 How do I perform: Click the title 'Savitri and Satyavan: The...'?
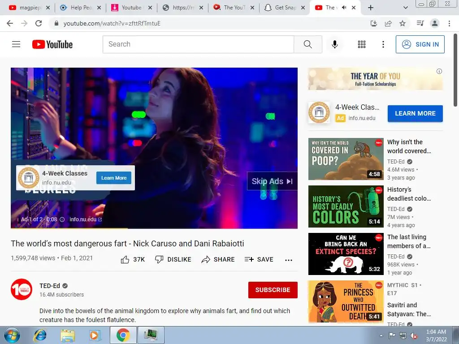click(x=409, y=310)
